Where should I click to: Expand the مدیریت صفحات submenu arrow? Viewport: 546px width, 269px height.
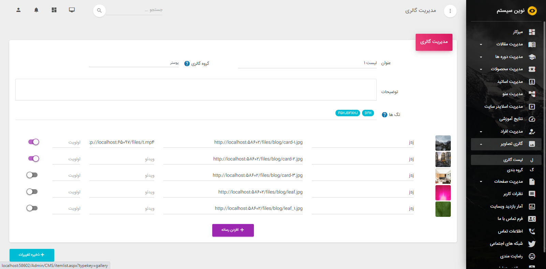coord(481,182)
